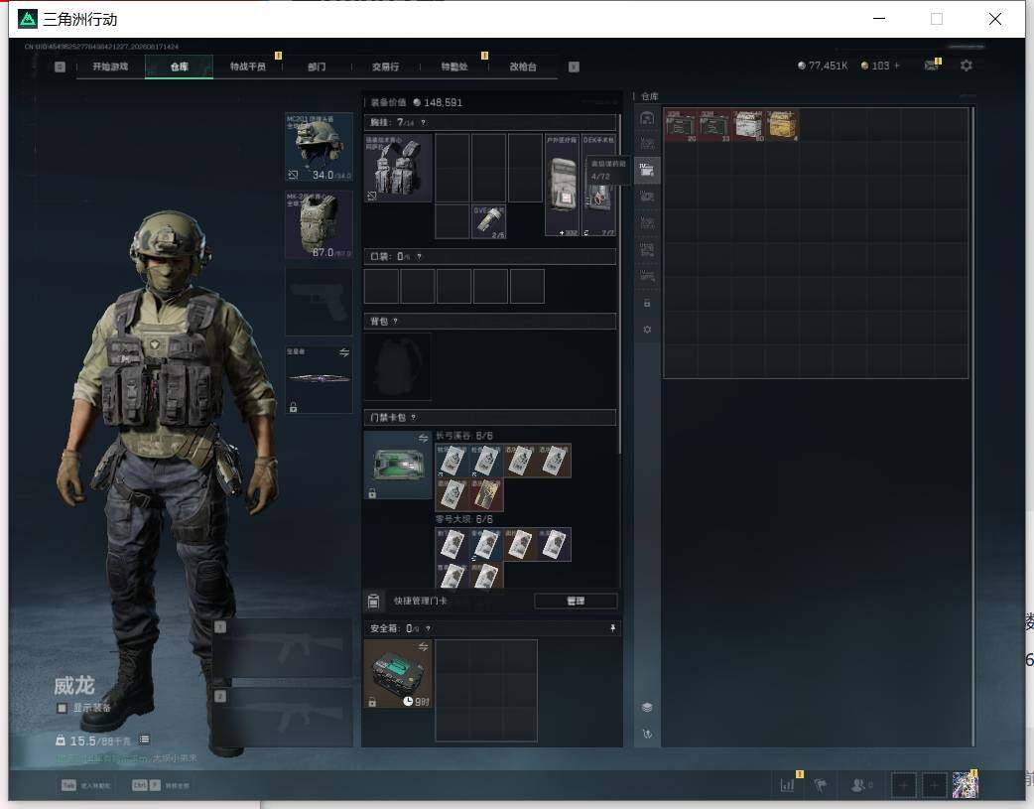The image size is (1034, 809).
Task: Open the 特勤处 tab
Action: point(454,67)
